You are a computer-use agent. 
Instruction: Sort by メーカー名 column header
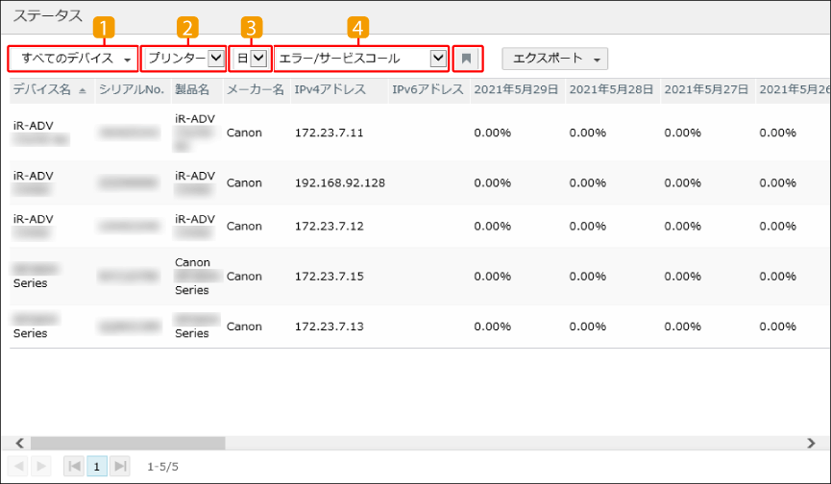[x=254, y=89]
